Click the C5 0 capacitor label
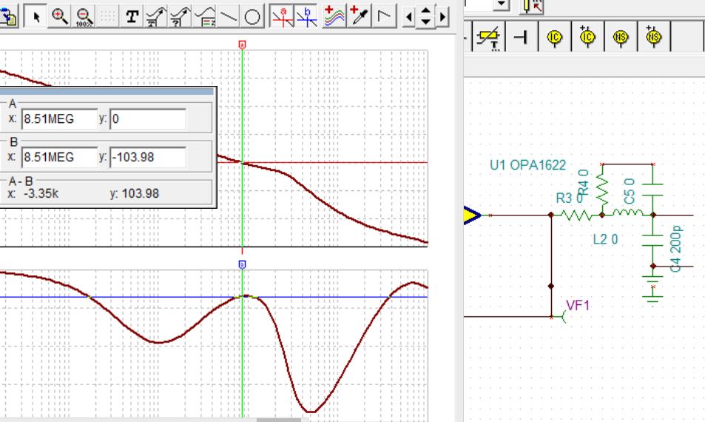The height and width of the screenshot is (422, 705). (630, 191)
